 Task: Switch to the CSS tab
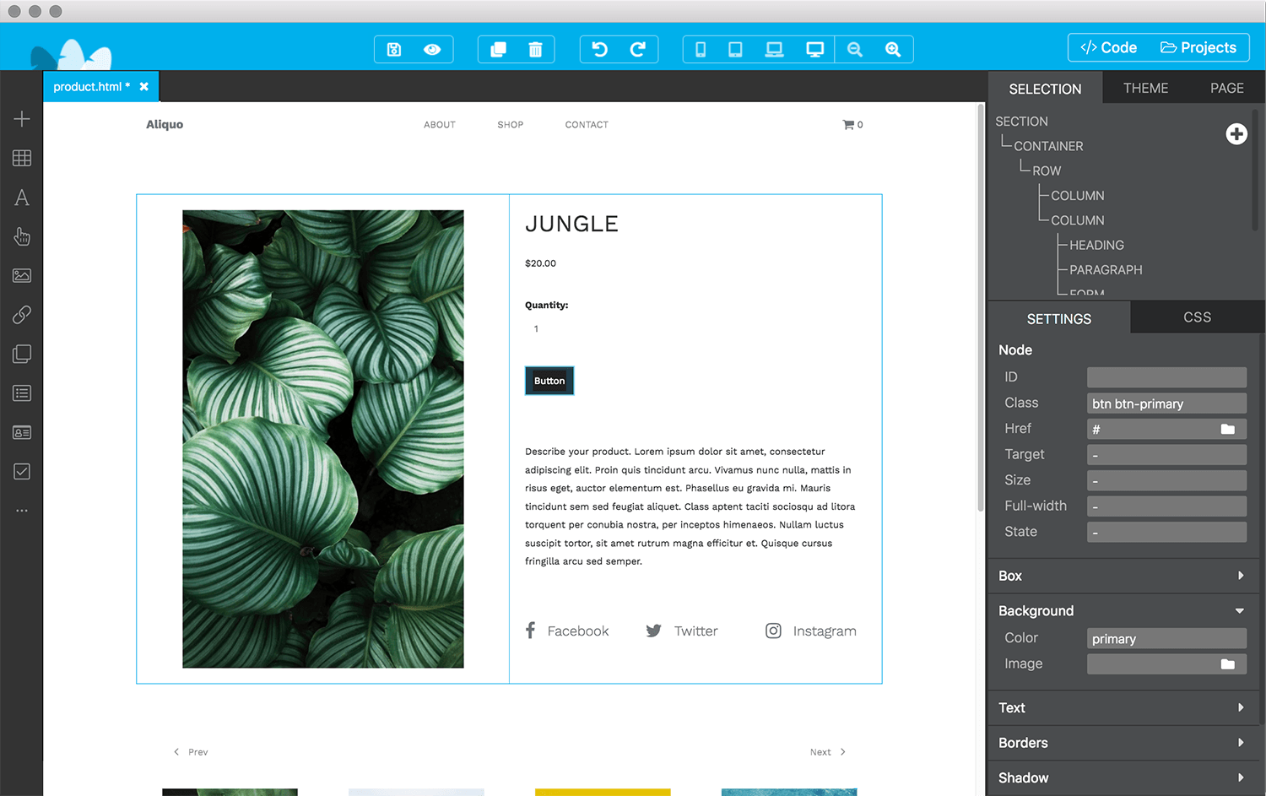pos(1197,317)
